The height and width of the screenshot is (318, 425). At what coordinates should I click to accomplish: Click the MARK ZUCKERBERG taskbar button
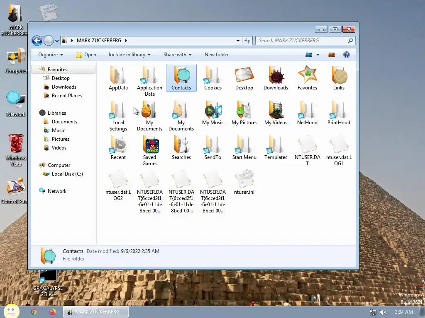click(96, 312)
